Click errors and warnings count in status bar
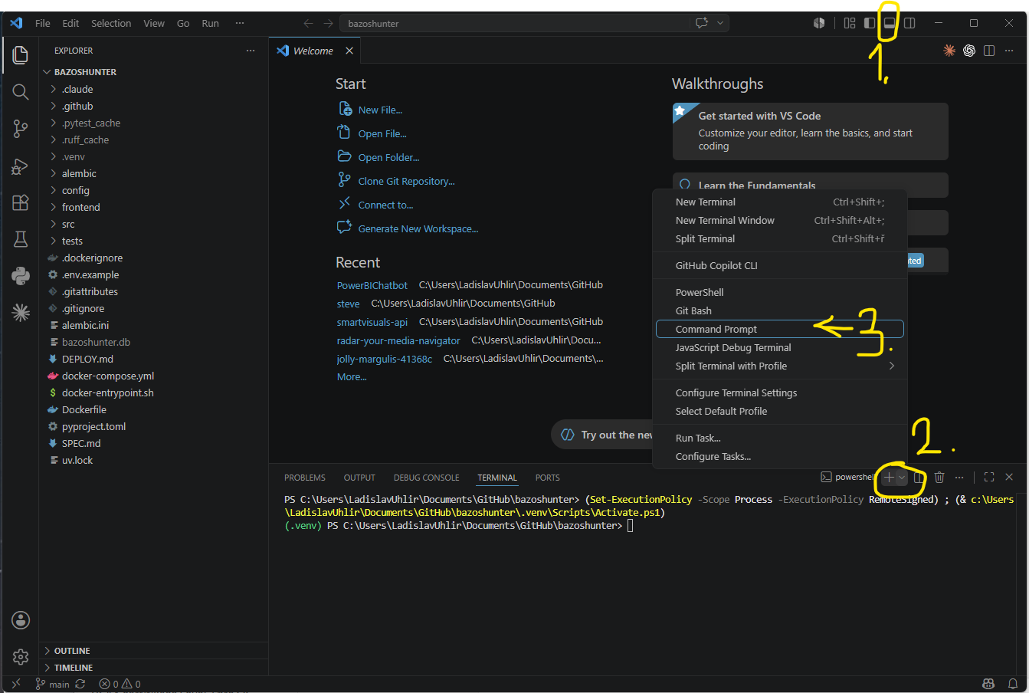Screen dimensions: 1029x693 (120, 684)
